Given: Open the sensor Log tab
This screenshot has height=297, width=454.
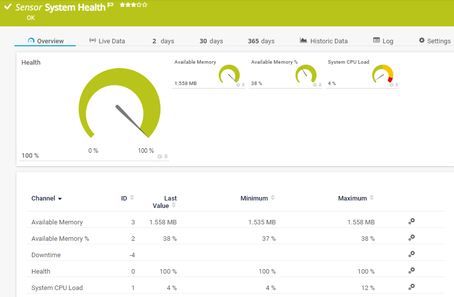Looking at the screenshot, I should pyautogui.click(x=383, y=41).
